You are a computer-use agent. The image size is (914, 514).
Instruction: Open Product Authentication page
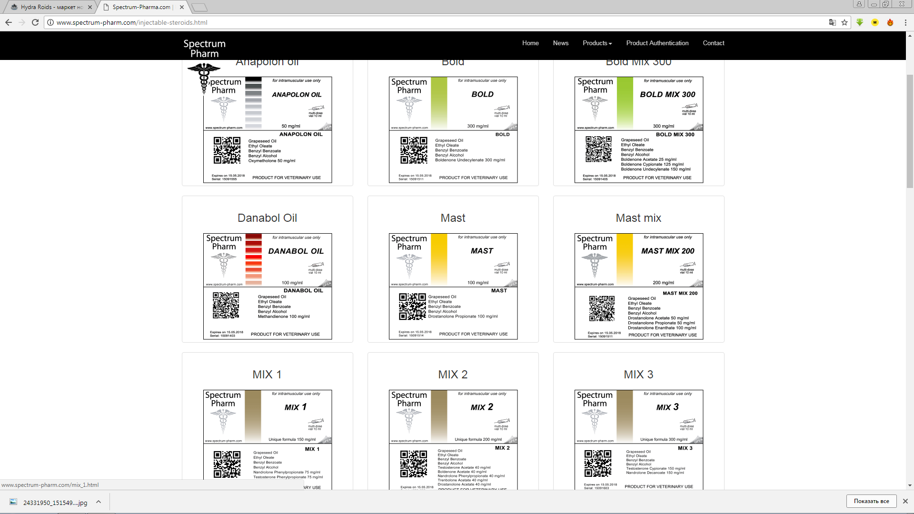pos(657,43)
